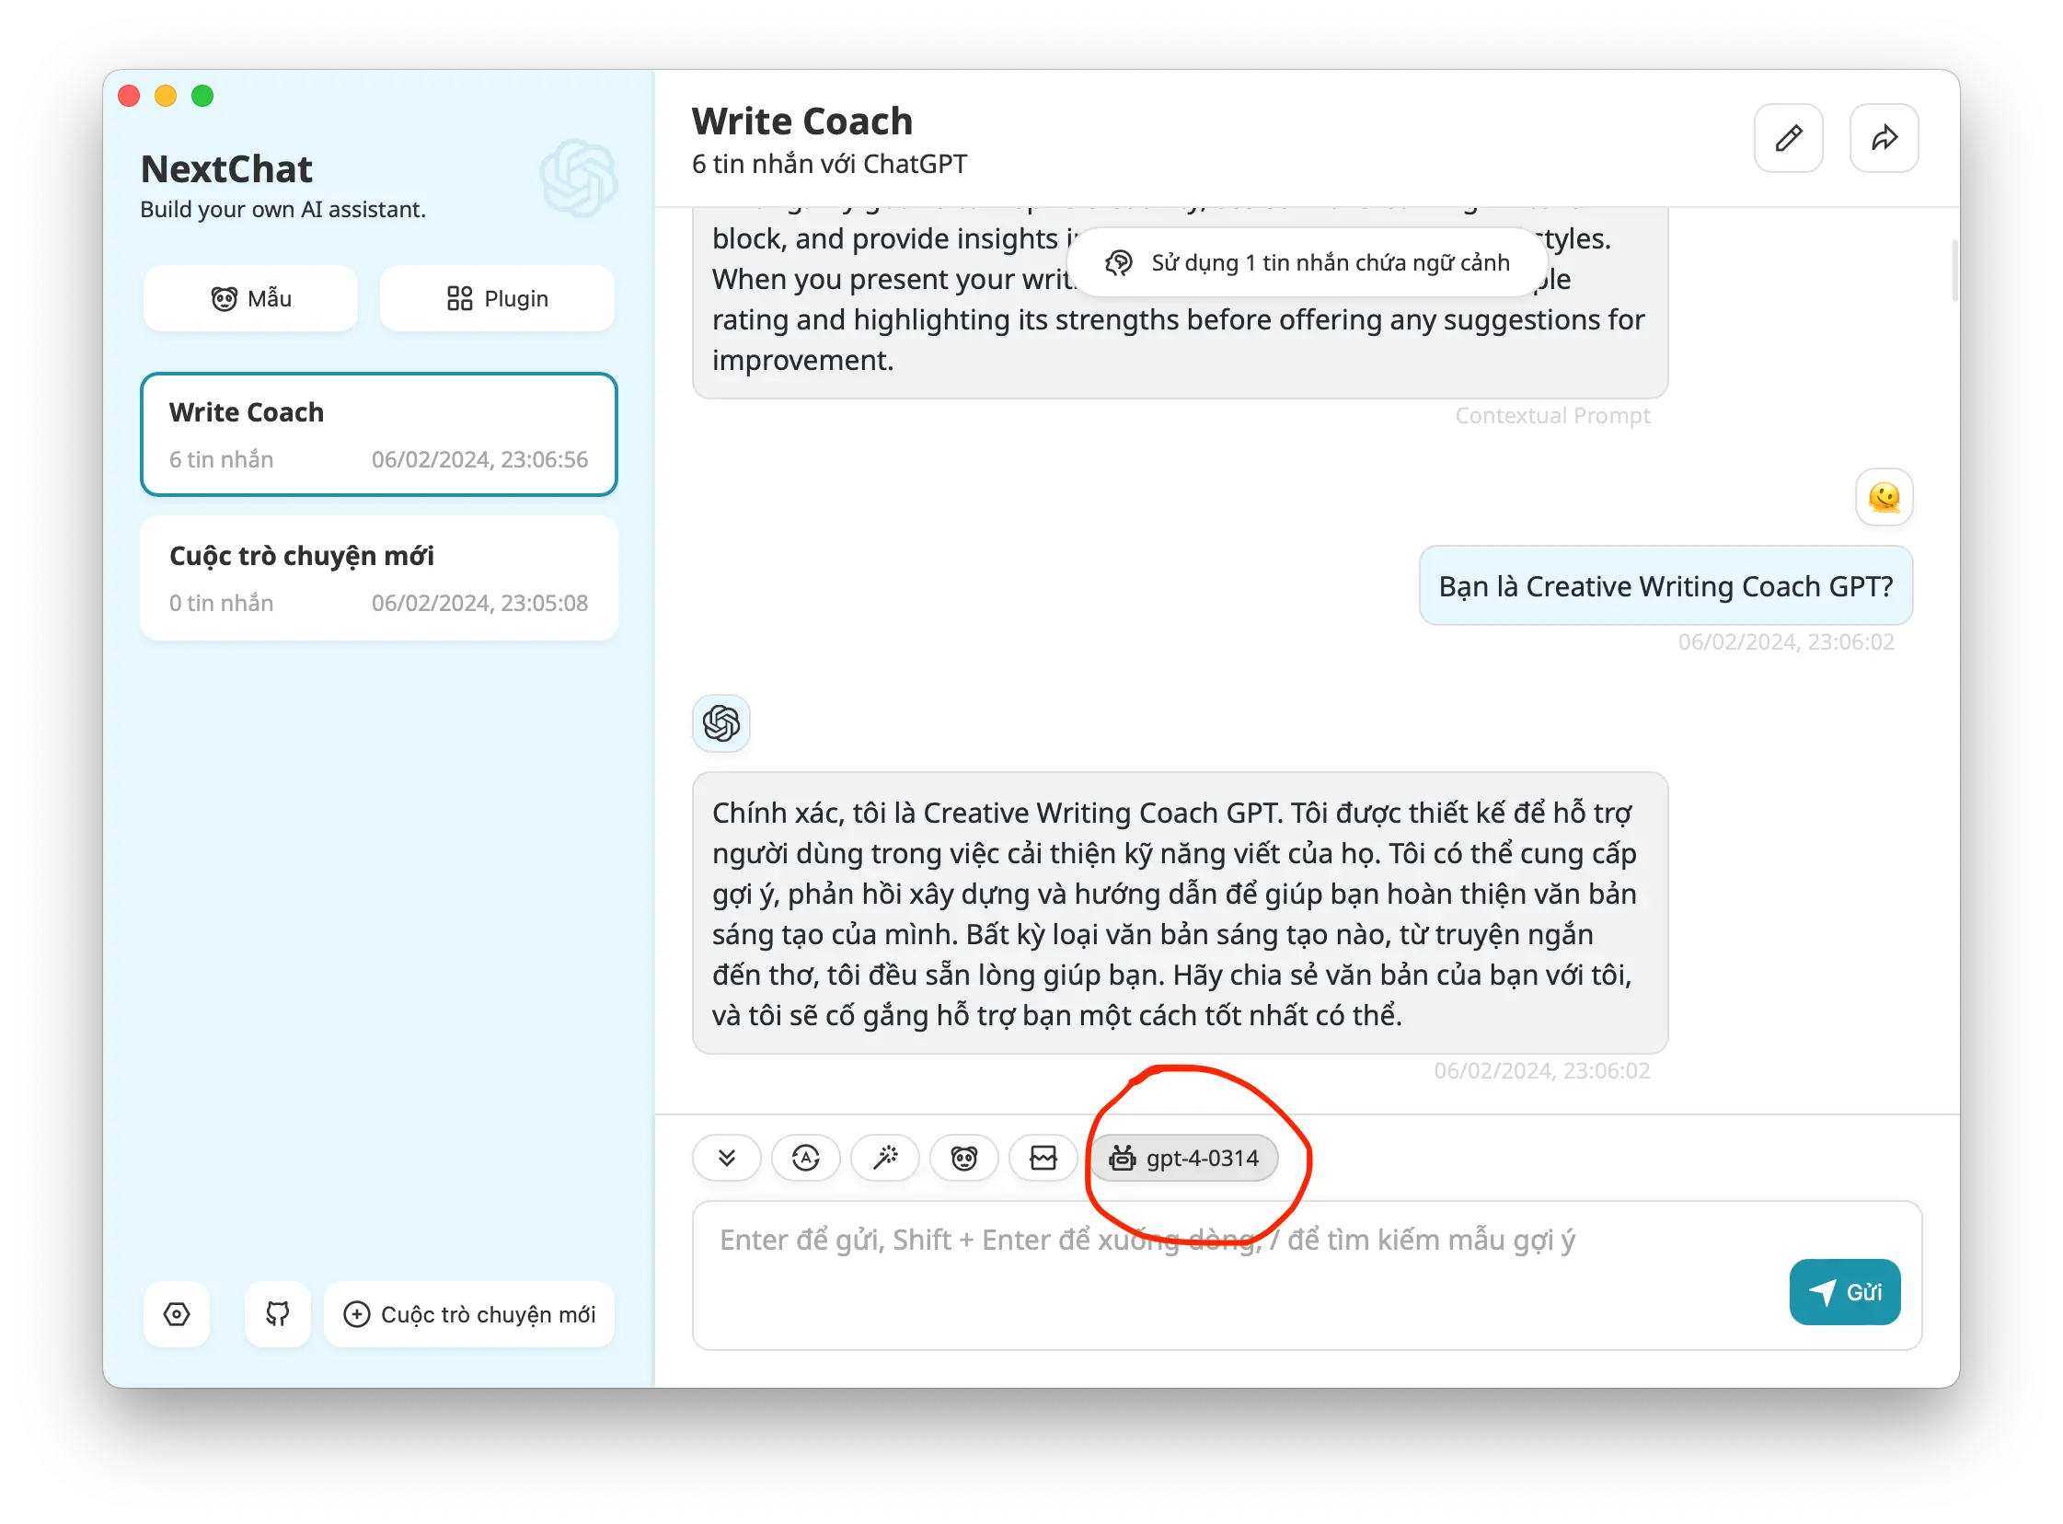
Task: Click the pencil edit icon in the header
Action: point(1787,138)
